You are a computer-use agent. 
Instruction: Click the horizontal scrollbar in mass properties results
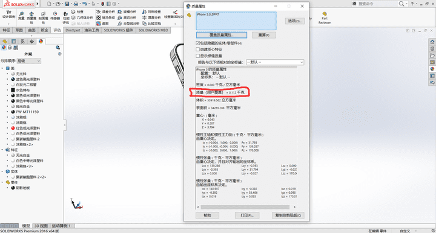tap(245, 207)
